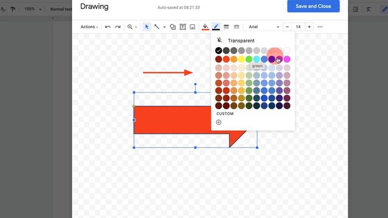Expand the zoom options arrow
This screenshot has width=388, height=218.
click(136, 27)
